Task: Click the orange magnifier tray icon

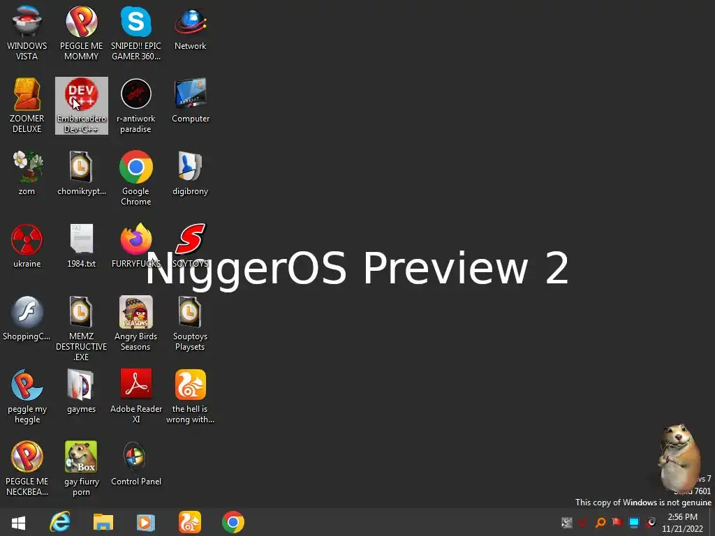Action: click(600, 522)
